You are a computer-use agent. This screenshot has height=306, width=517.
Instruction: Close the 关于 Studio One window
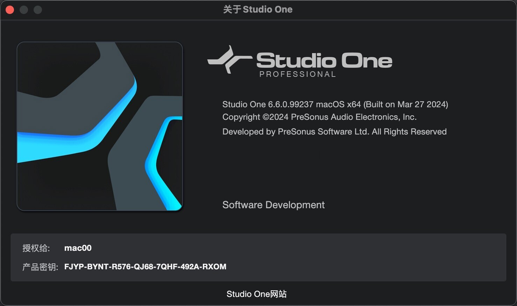[10, 10]
